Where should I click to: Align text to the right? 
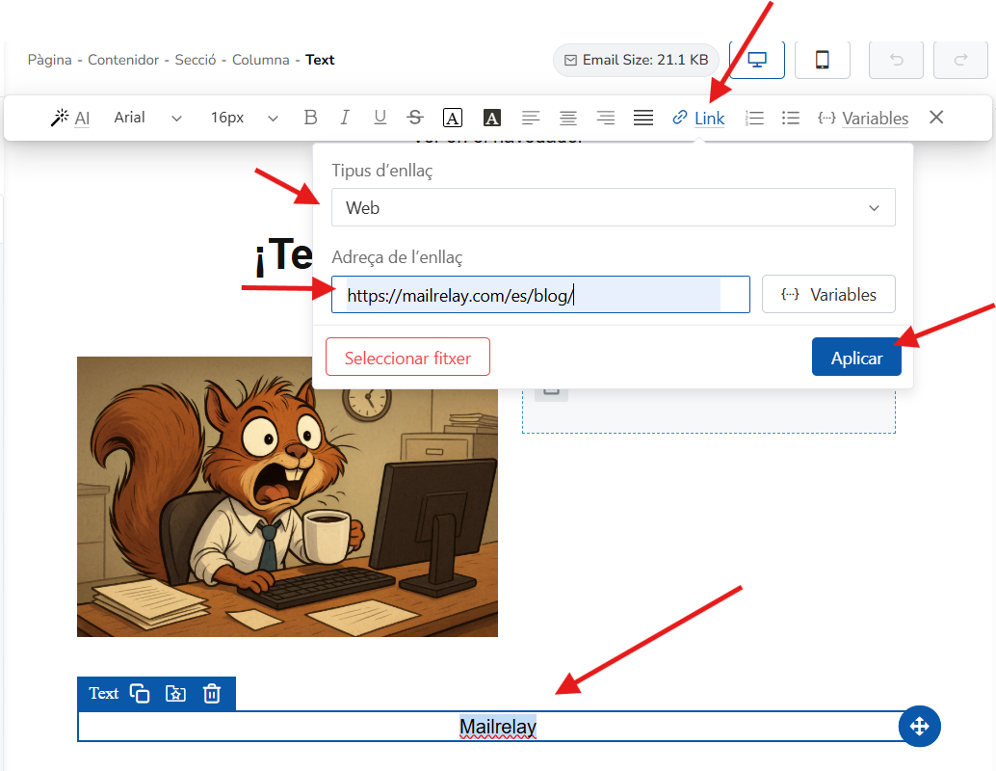(x=605, y=118)
